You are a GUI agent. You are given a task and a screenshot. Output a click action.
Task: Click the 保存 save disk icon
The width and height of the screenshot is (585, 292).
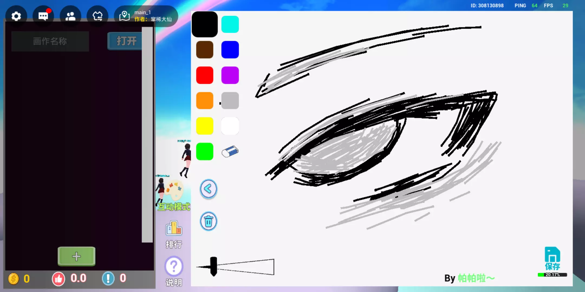tap(552, 258)
